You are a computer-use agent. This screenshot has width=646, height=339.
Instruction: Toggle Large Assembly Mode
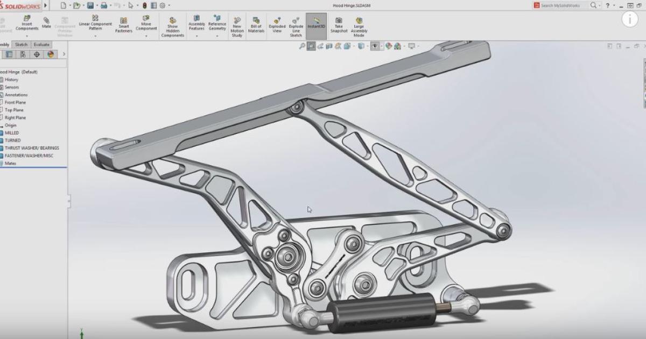pyautogui.click(x=359, y=27)
